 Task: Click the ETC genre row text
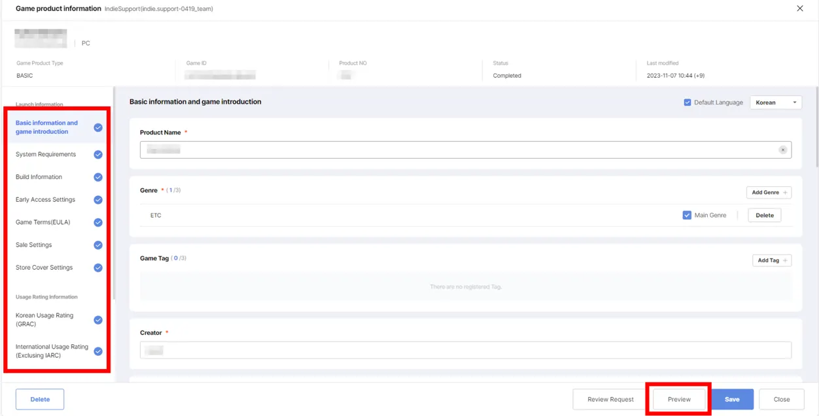[x=156, y=216]
